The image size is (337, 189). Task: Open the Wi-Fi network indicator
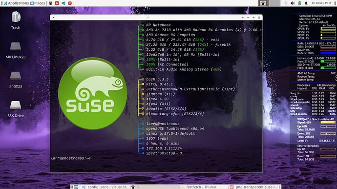tap(286, 3)
